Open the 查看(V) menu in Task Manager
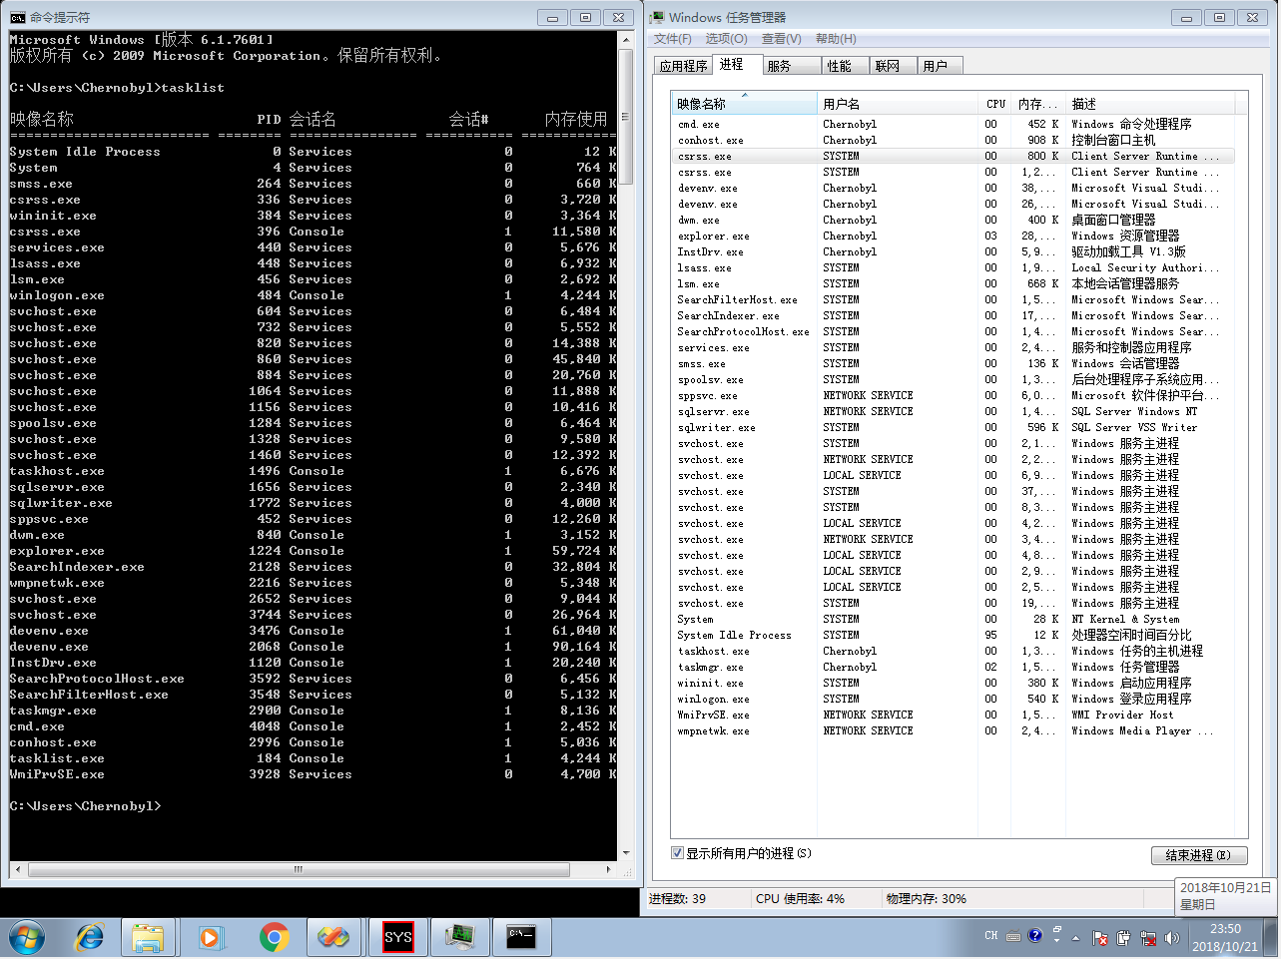 (781, 39)
